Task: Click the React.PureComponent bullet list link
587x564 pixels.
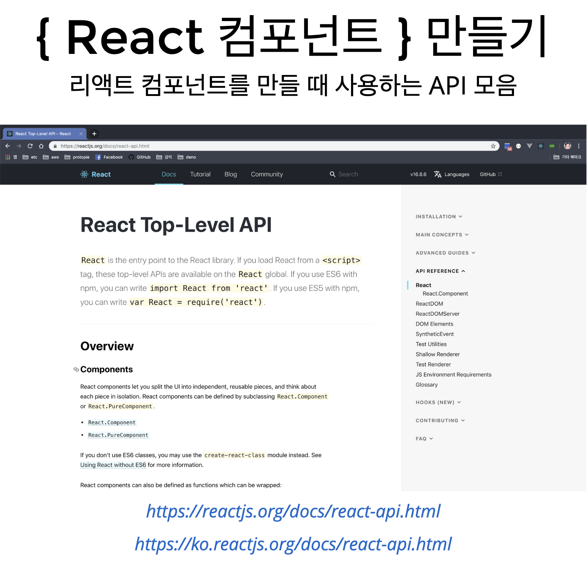Action: point(118,435)
